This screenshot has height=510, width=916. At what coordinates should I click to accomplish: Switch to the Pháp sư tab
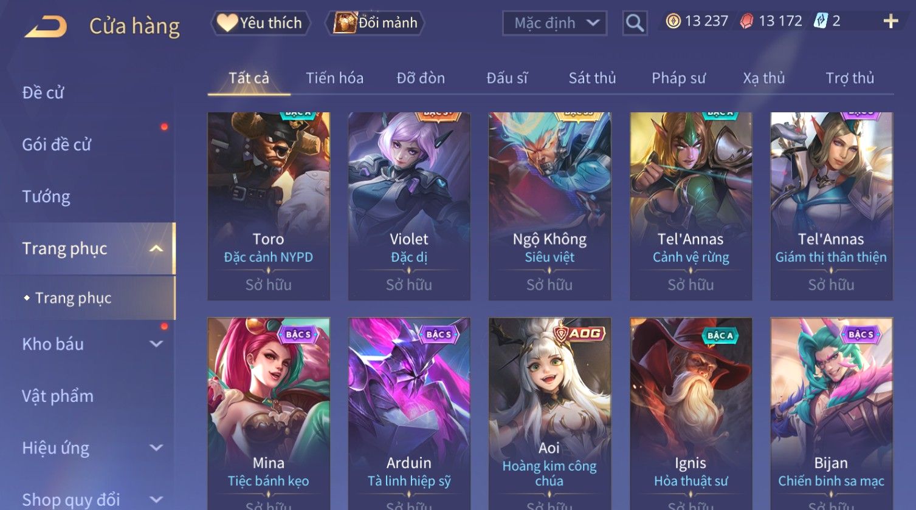[x=678, y=78]
